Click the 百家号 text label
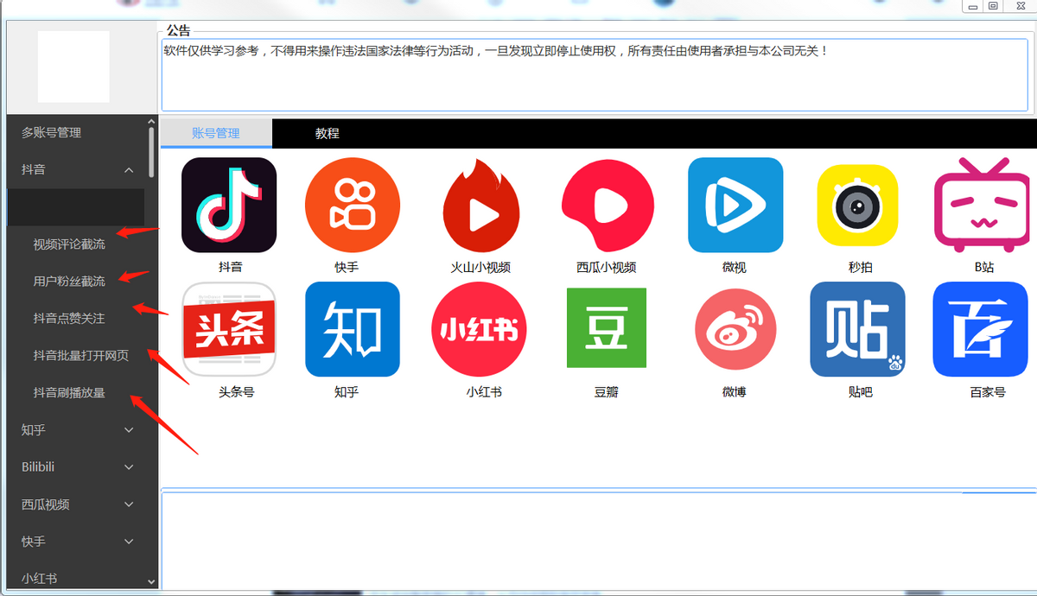Screen dimensions: 1037x596 coord(988,392)
